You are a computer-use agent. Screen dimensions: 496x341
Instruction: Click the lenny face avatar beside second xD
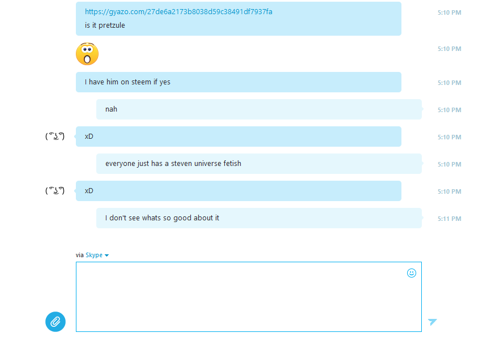coord(55,191)
